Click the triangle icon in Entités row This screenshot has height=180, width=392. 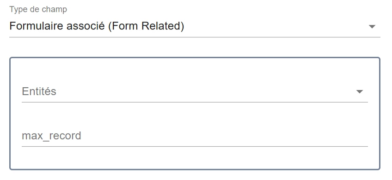click(360, 92)
